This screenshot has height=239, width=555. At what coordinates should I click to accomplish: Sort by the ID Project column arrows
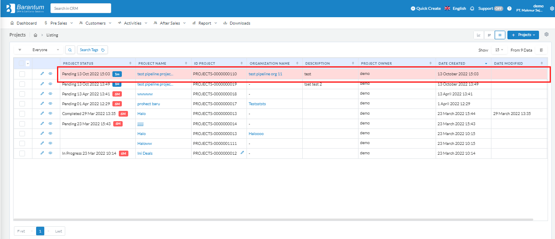[242, 63]
